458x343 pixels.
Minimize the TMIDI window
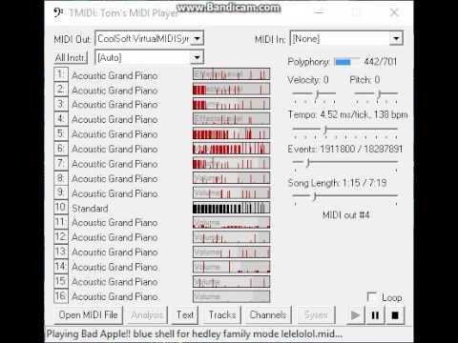(x=320, y=12)
